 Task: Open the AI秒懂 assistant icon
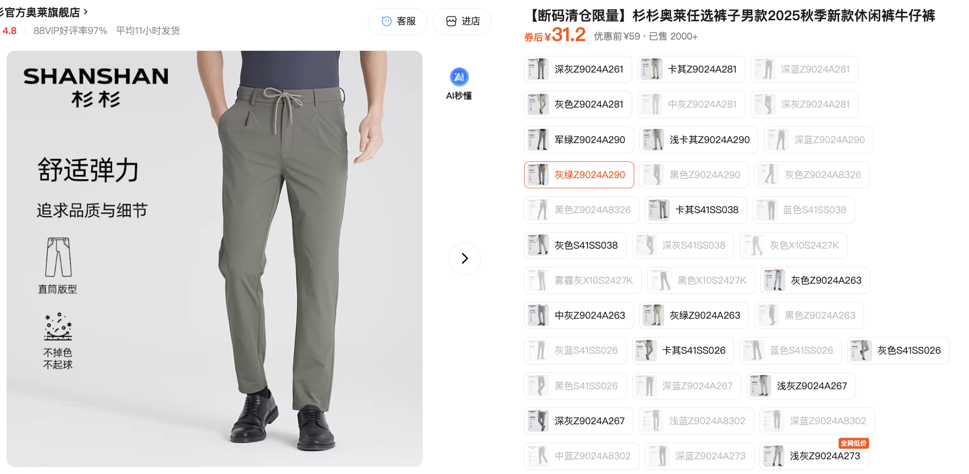(459, 77)
